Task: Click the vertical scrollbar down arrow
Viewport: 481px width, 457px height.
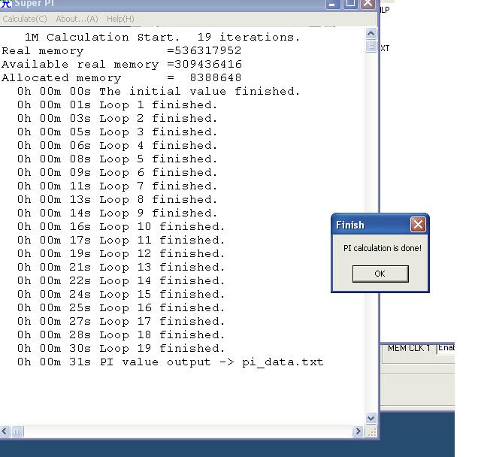Action: point(371,418)
